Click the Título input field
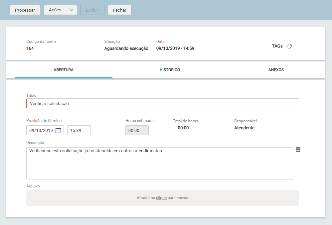 163,103
